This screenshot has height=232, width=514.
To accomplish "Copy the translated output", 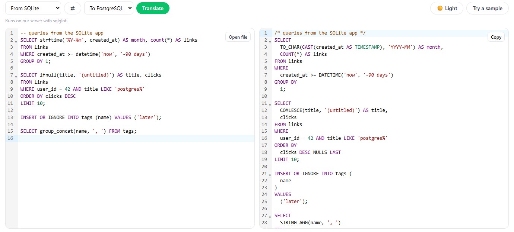I will click(496, 37).
